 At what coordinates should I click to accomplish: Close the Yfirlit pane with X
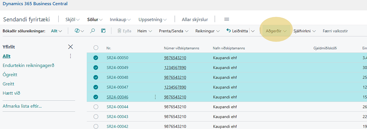tap(70, 47)
